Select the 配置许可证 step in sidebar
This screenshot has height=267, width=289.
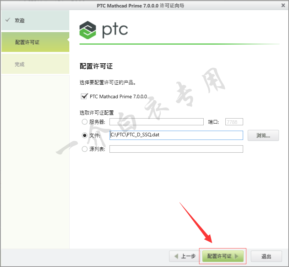tap(36, 42)
